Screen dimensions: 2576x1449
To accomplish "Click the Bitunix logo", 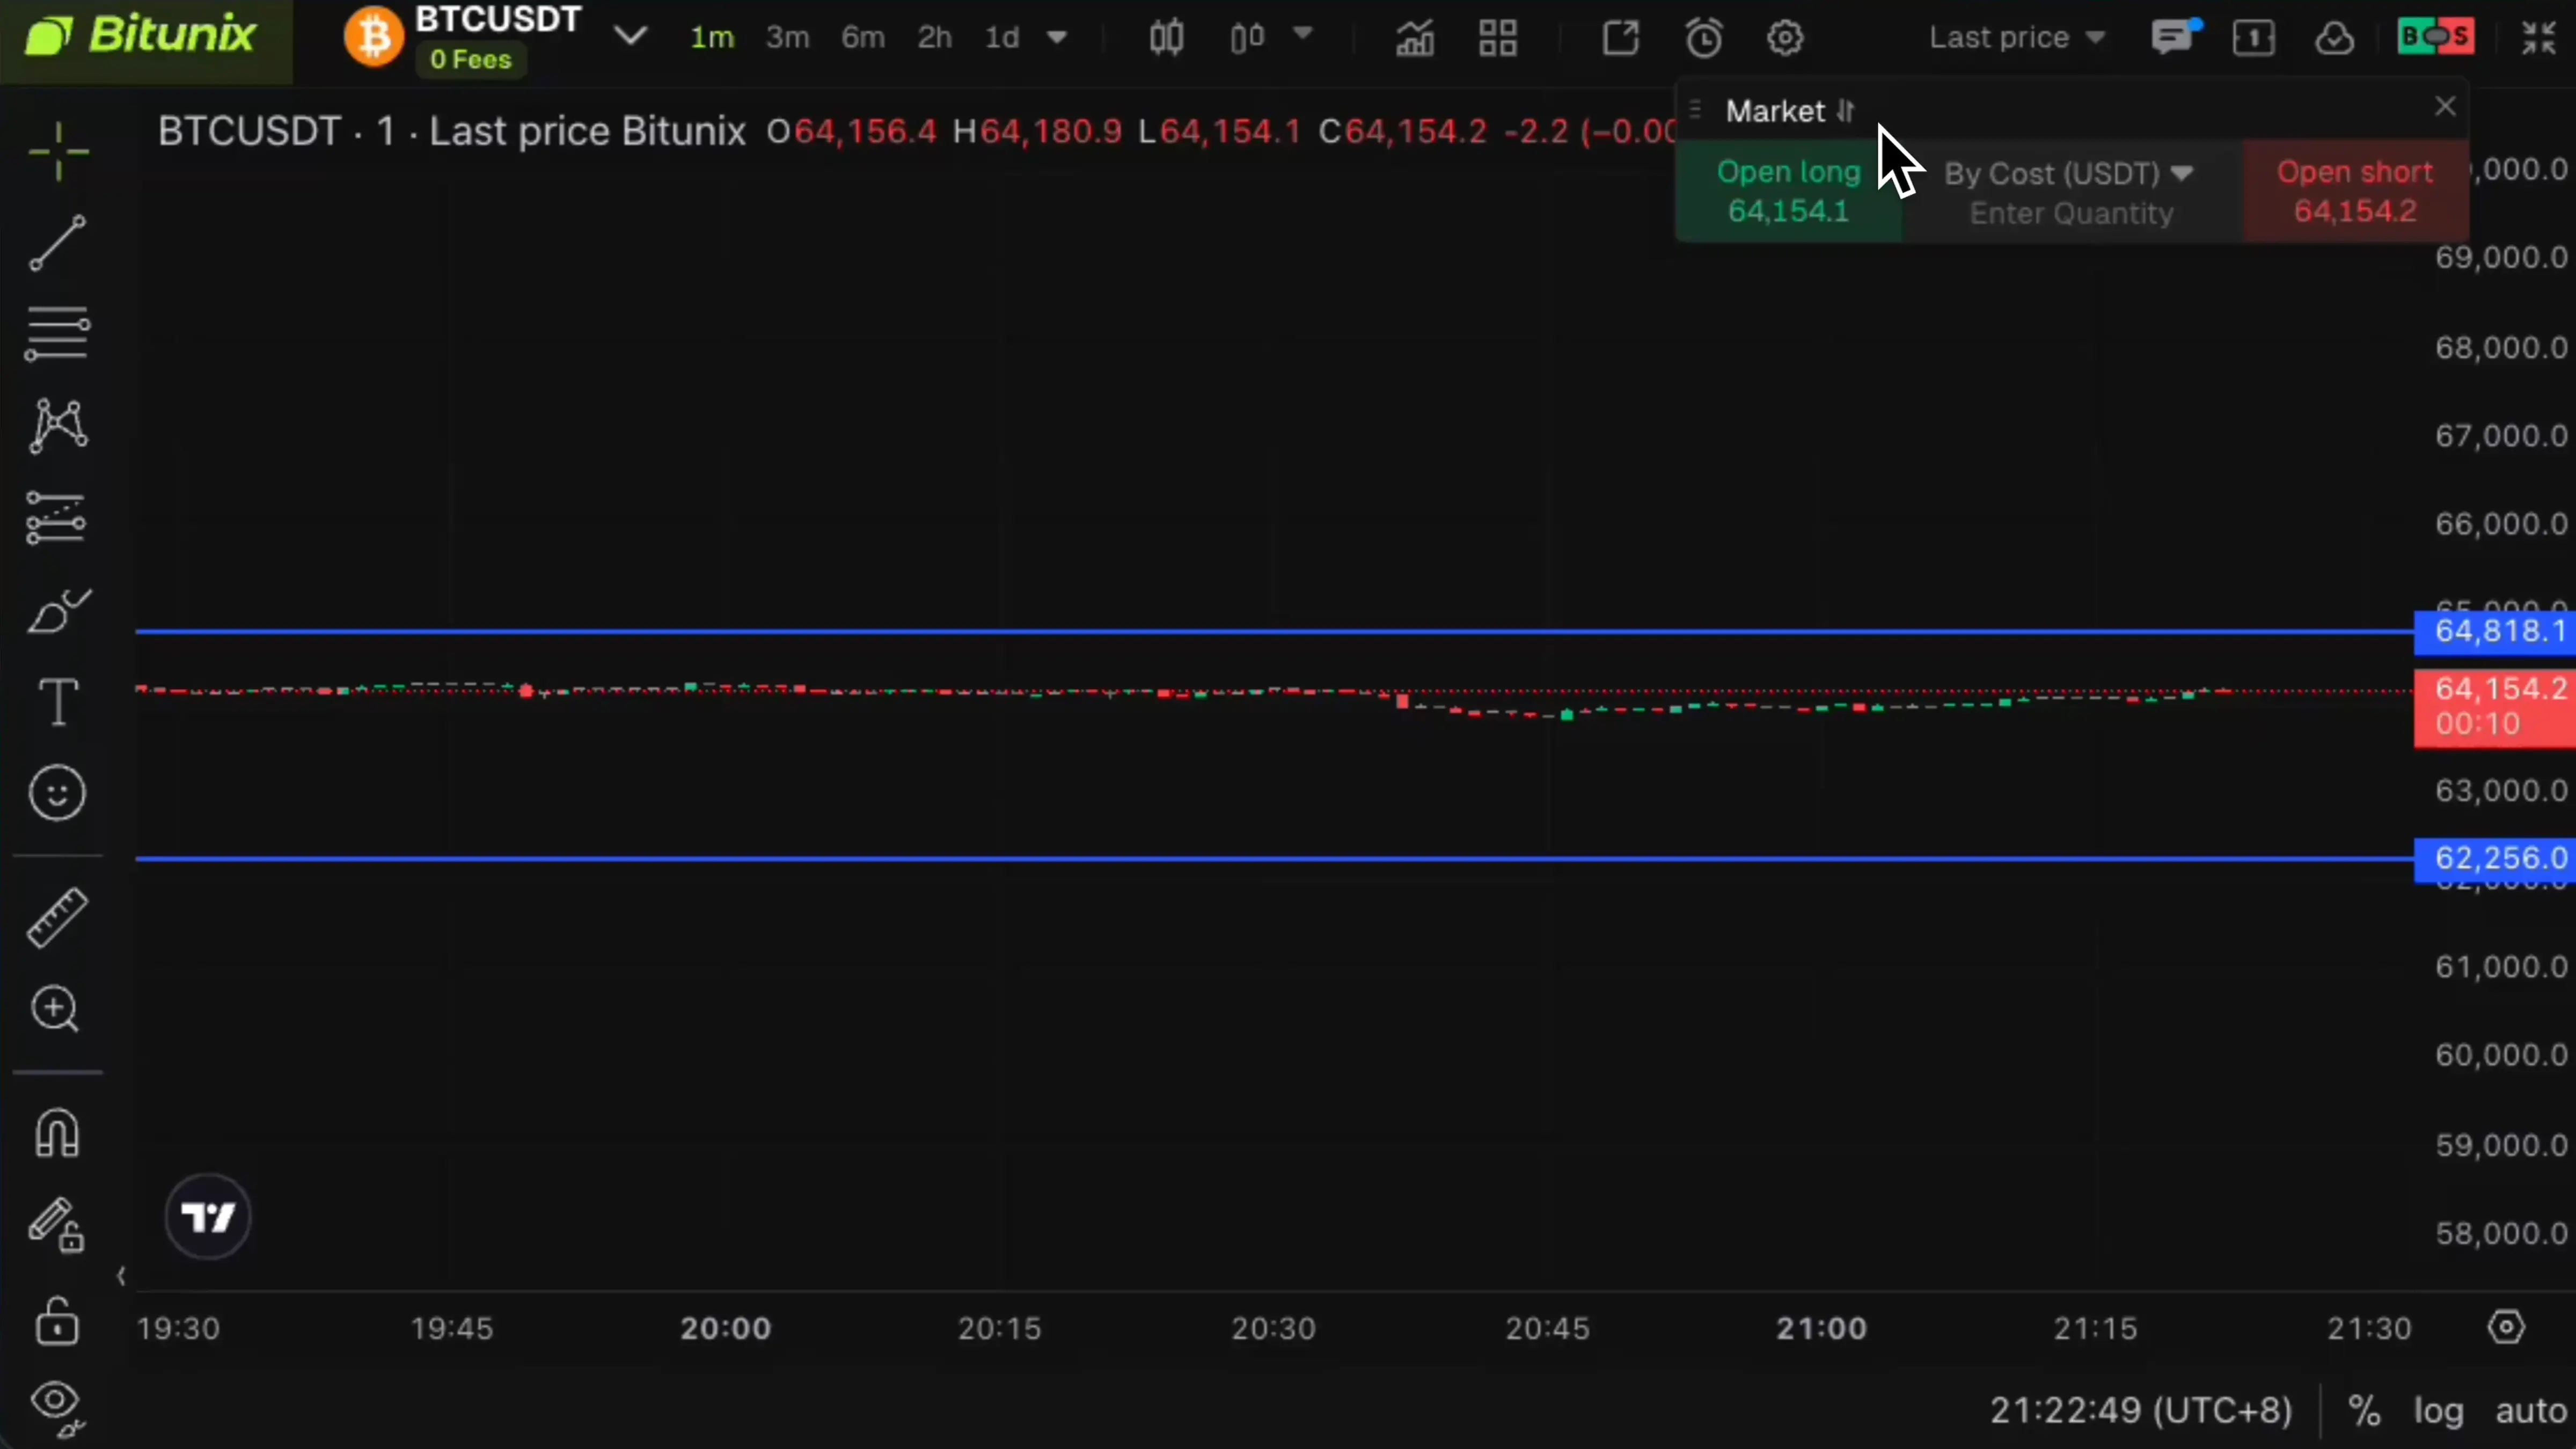I will (142, 36).
